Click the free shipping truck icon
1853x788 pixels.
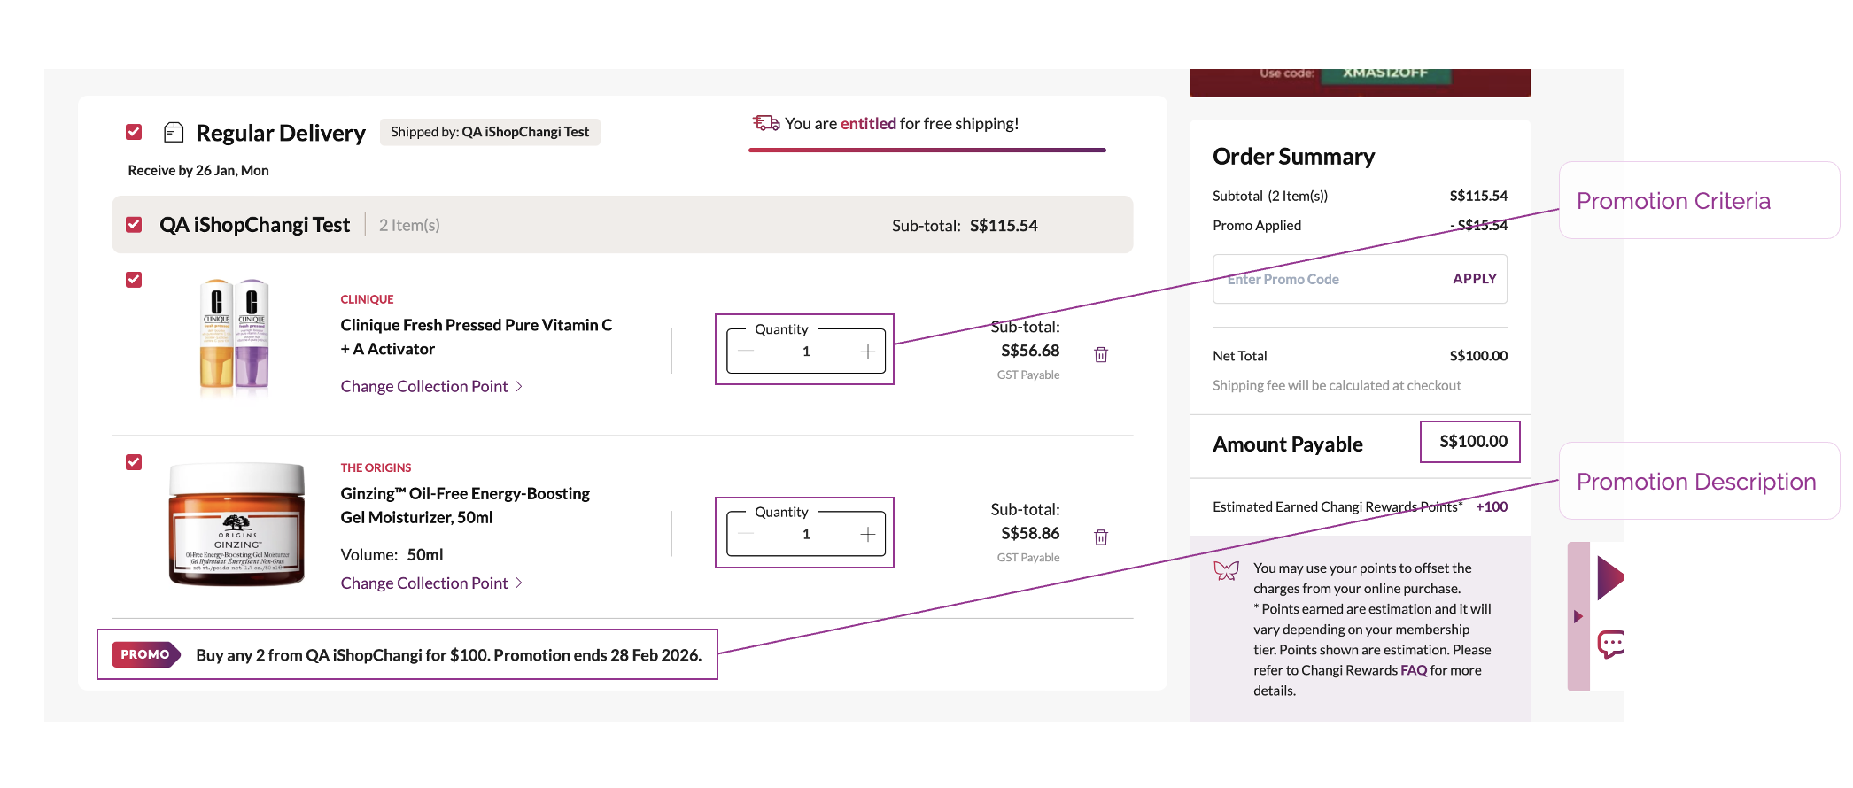[765, 123]
